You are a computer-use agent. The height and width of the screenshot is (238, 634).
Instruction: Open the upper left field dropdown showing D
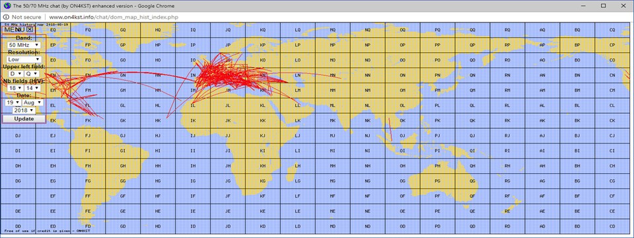click(15, 73)
